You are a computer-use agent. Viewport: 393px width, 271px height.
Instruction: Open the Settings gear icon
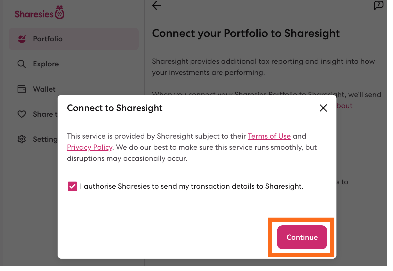click(x=22, y=139)
